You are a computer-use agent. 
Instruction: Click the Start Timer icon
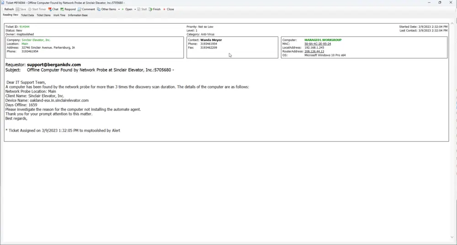click(30, 9)
